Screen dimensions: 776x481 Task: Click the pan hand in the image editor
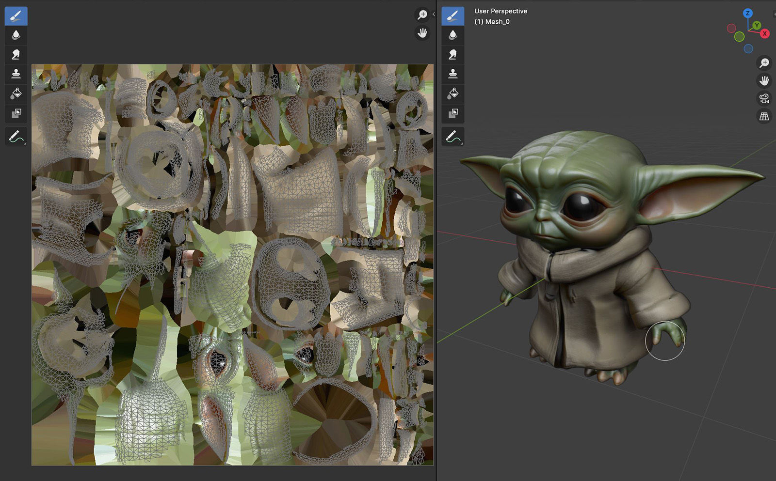tap(422, 33)
